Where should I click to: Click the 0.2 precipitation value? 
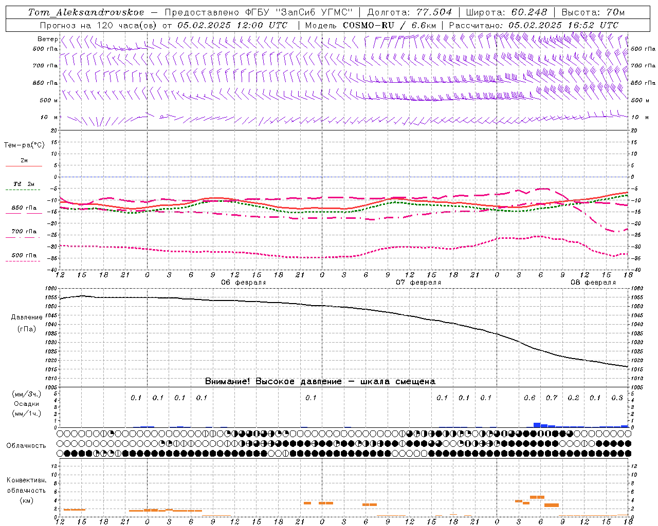point(573,398)
